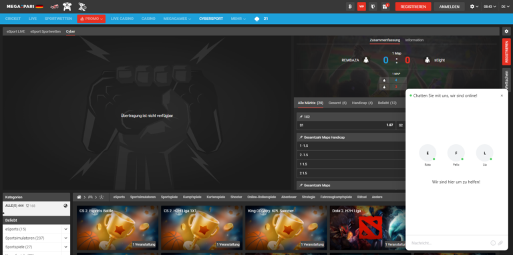Show Gesamt (6) markets

pos(337,103)
